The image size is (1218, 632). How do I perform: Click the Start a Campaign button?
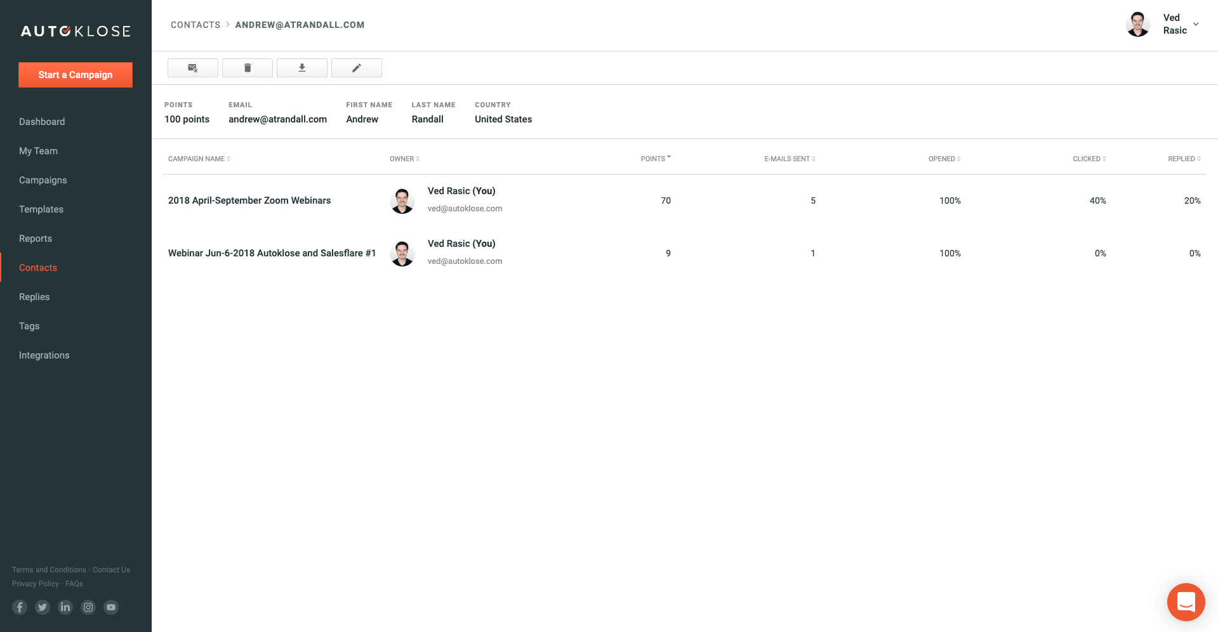point(76,75)
